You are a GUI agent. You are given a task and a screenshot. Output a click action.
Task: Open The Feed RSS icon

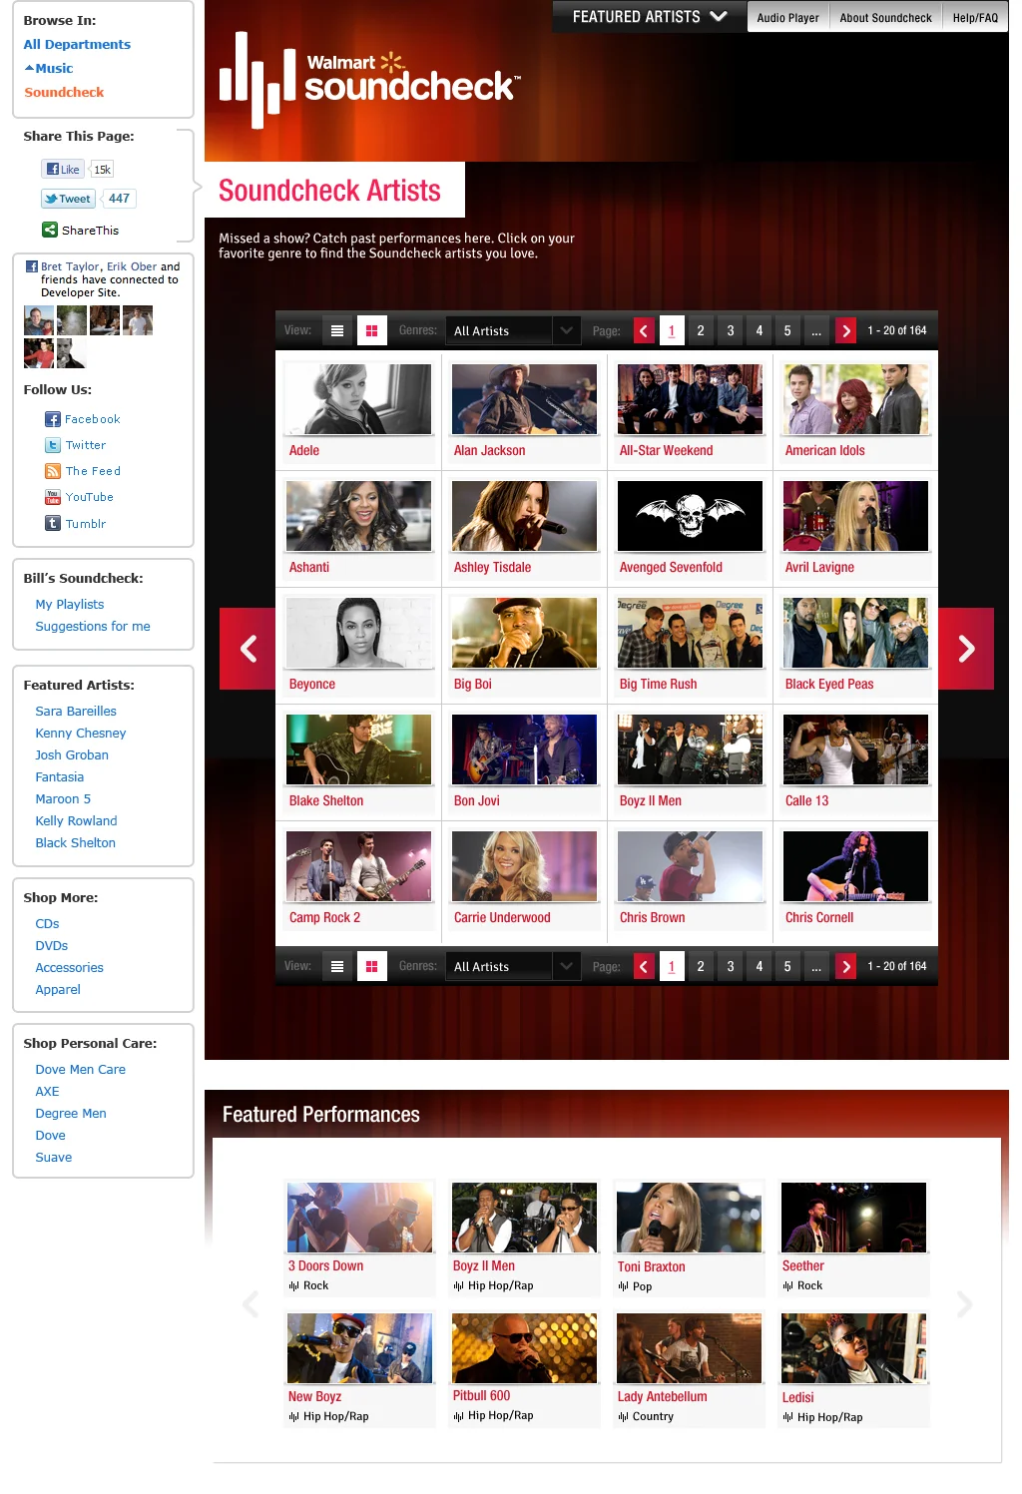(x=53, y=471)
